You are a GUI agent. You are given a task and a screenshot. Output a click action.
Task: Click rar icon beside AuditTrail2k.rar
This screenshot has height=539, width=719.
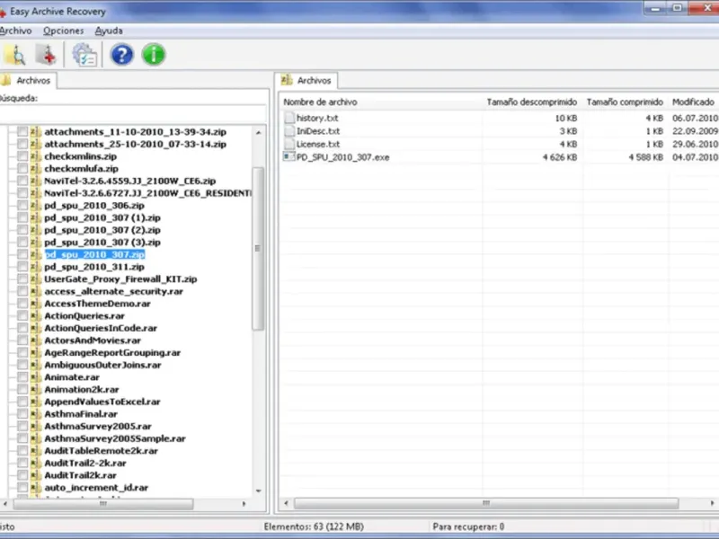pyautogui.click(x=36, y=475)
